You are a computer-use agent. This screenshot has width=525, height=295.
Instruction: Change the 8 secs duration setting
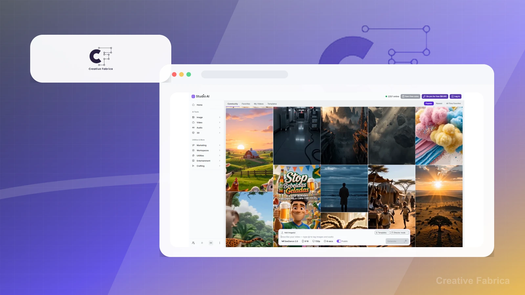(328, 241)
